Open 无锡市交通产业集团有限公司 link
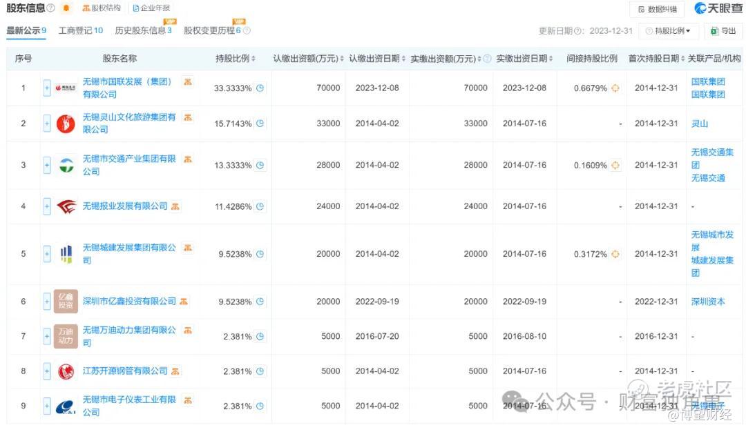 coord(129,165)
